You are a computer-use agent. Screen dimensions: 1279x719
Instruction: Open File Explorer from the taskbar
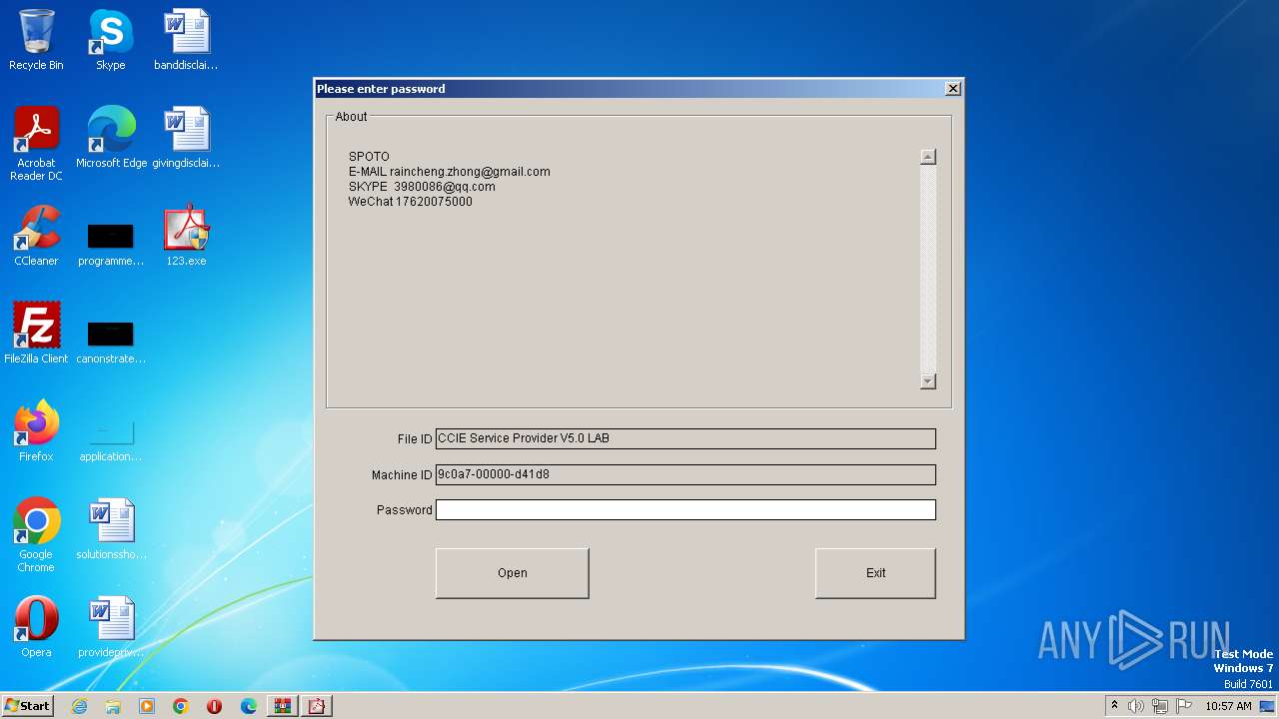point(113,706)
